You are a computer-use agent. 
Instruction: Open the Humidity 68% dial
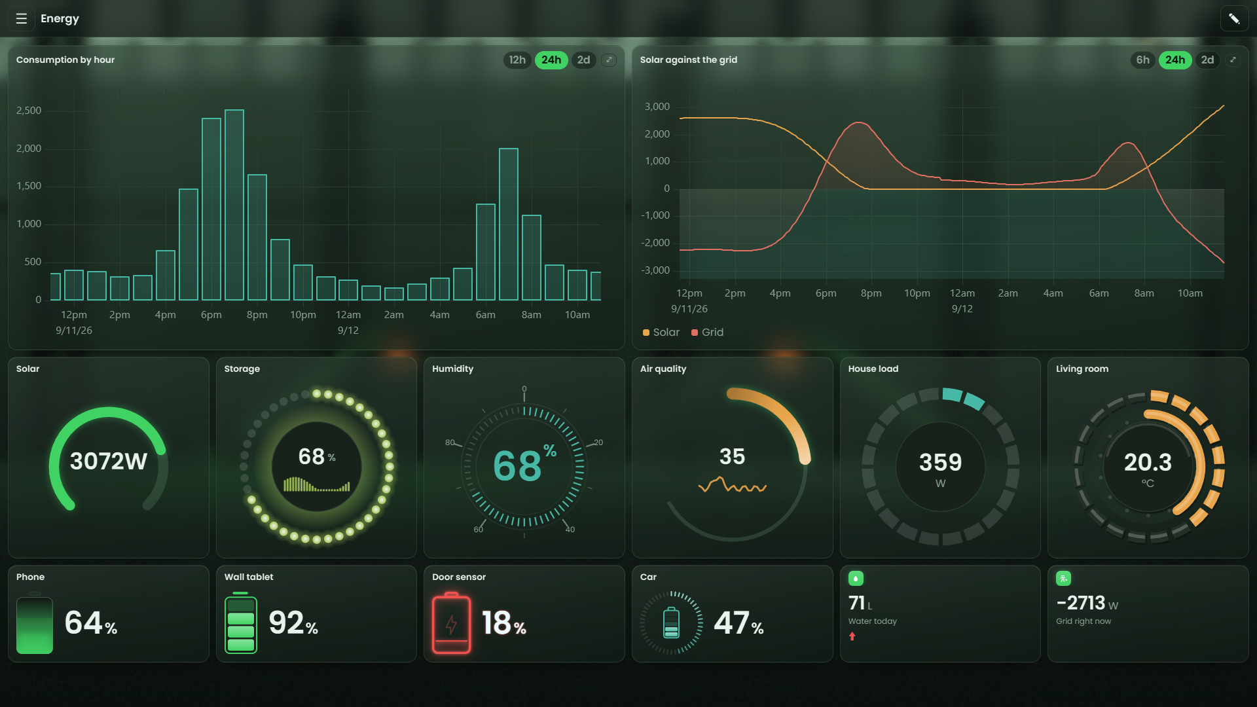[524, 463]
